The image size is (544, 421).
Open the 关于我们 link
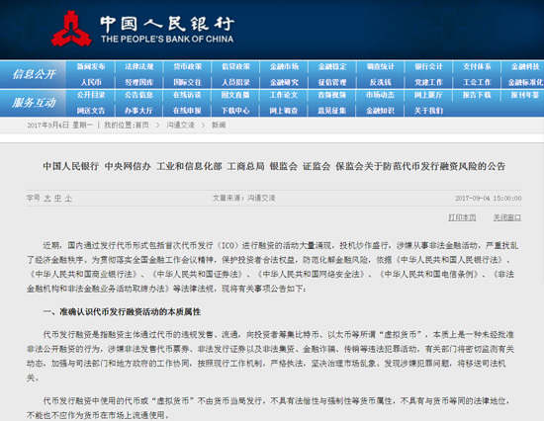click(x=429, y=111)
